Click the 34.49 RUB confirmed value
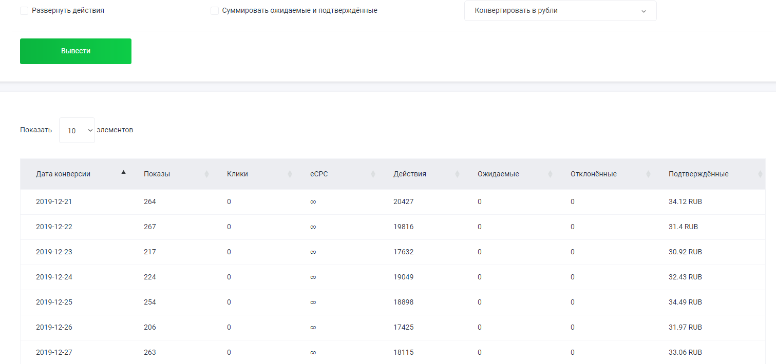 click(x=685, y=302)
